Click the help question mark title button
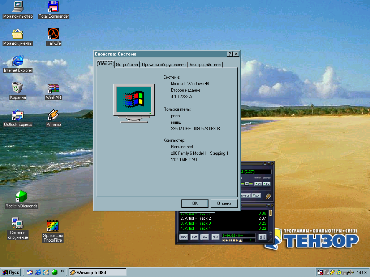370x277 pixels. (x=229, y=54)
